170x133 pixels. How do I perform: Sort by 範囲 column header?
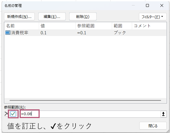(122, 26)
